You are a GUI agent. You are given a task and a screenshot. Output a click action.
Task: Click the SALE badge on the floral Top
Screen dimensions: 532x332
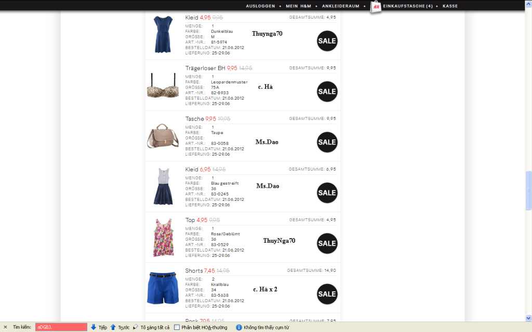click(327, 243)
